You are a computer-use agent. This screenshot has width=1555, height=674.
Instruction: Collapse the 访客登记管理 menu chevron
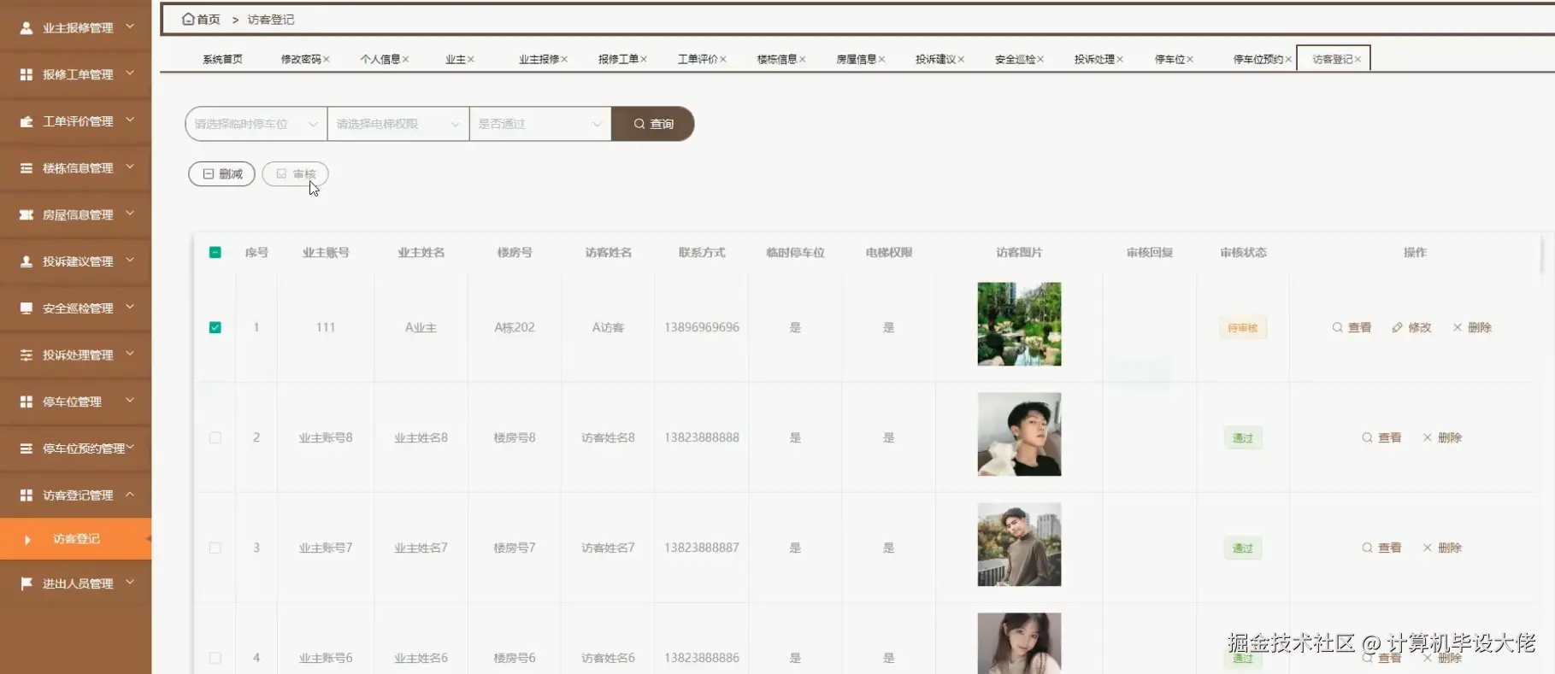click(130, 495)
